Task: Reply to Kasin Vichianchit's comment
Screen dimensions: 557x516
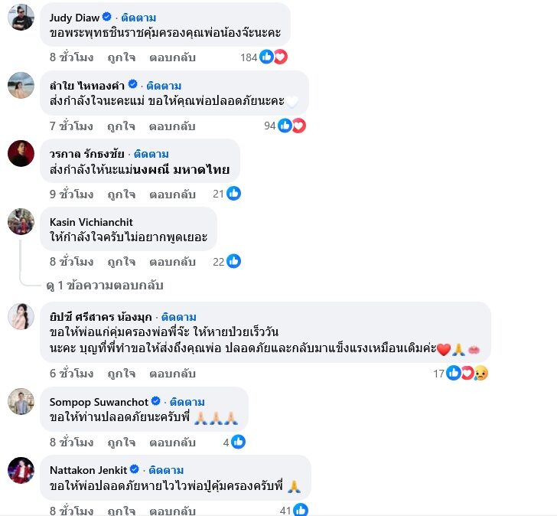Action: (x=172, y=262)
